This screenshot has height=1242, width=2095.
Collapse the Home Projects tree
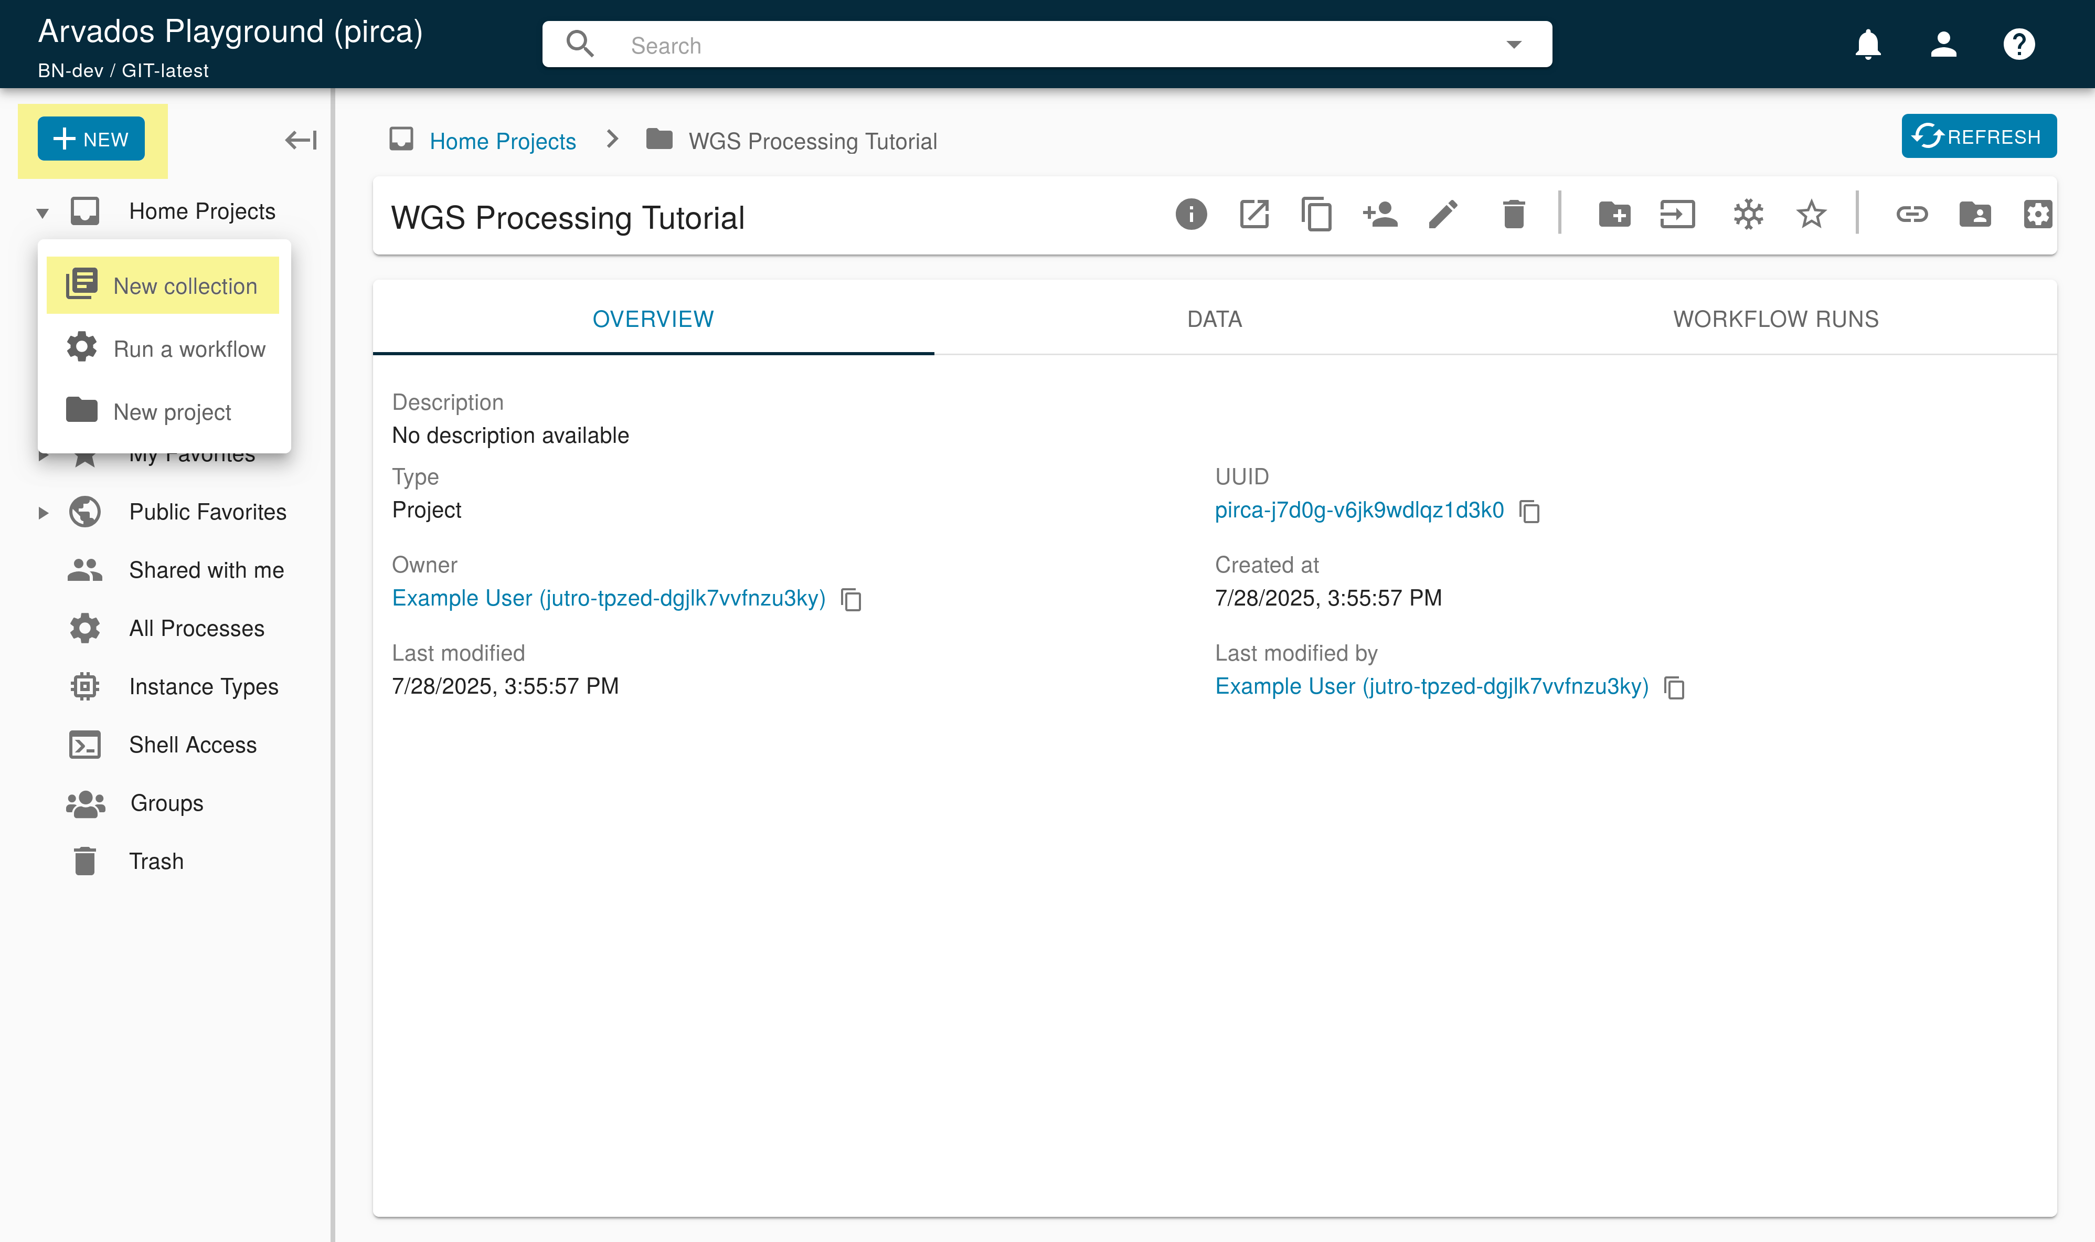pos(42,213)
